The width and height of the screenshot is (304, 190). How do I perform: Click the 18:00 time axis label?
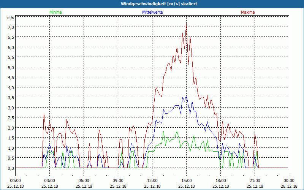click(x=220, y=180)
